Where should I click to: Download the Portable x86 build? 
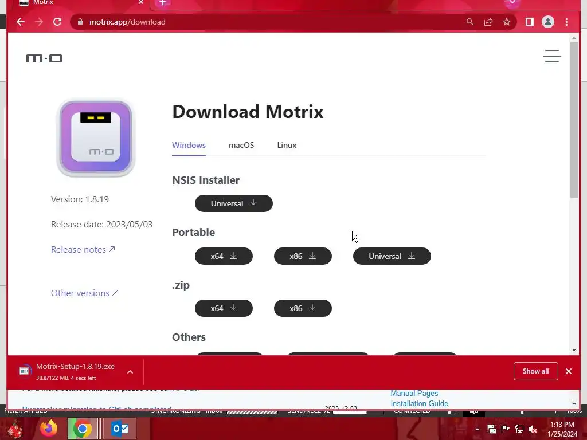pos(303,256)
